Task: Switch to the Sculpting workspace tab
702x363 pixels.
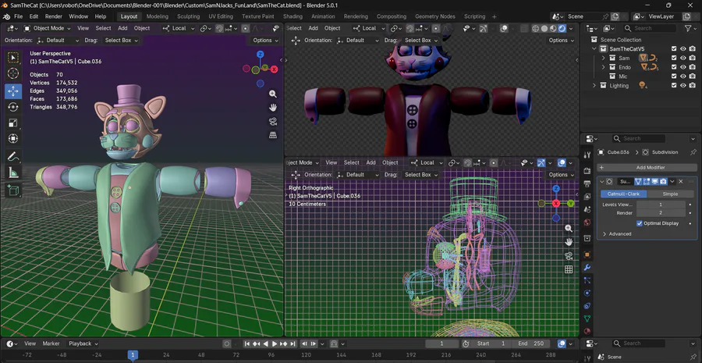Action: pyautogui.click(x=189, y=16)
